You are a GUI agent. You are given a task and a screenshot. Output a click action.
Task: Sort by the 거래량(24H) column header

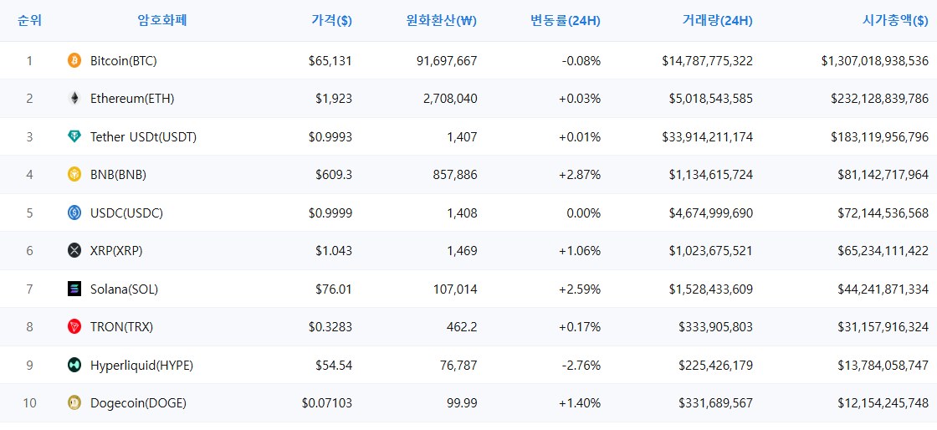(718, 20)
